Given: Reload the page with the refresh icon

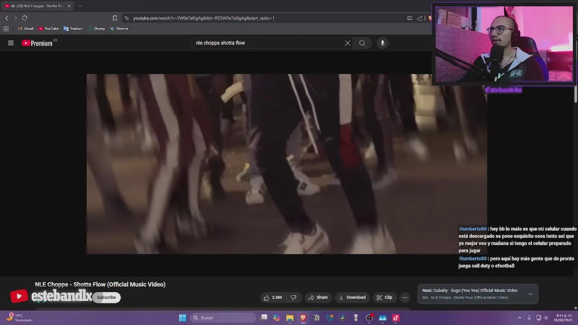Looking at the screenshot, I should pos(24,18).
